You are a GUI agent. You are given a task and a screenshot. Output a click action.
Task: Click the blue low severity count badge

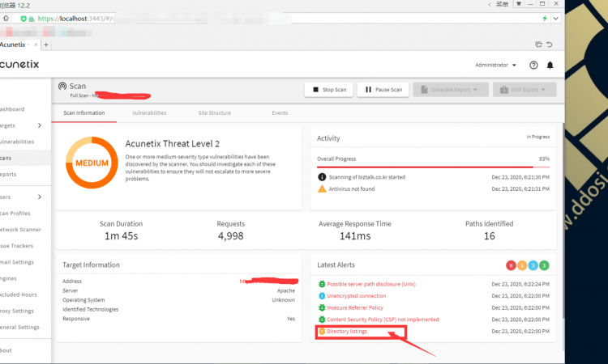pyautogui.click(x=533, y=265)
